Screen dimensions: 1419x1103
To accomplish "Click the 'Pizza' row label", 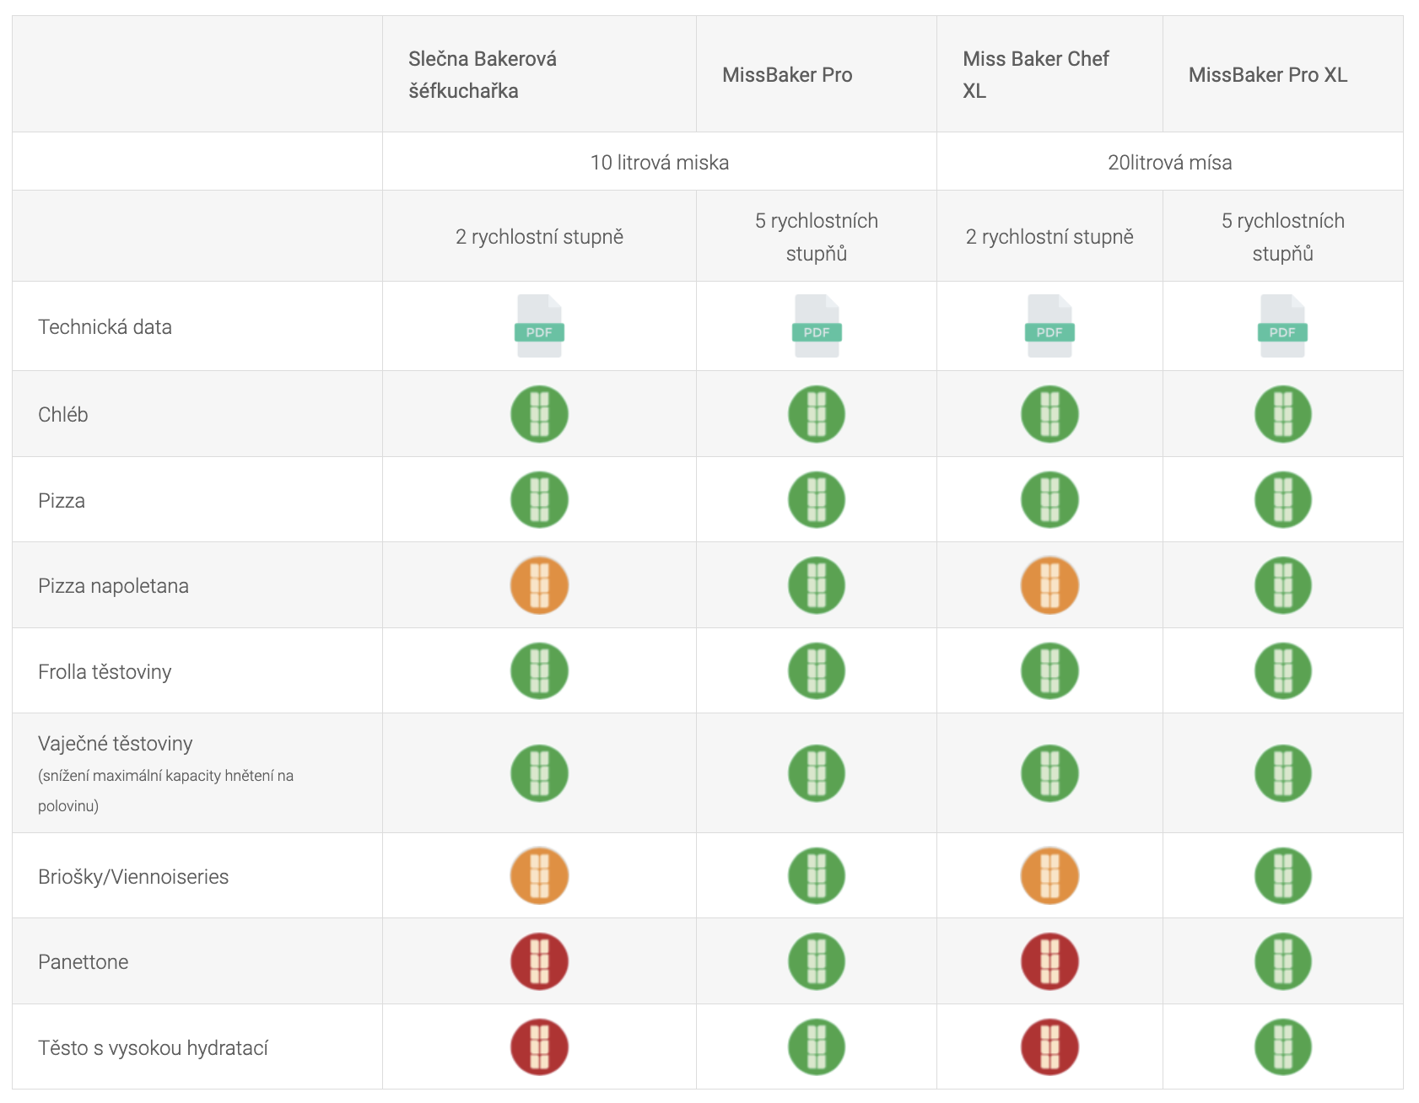I will (x=62, y=500).
